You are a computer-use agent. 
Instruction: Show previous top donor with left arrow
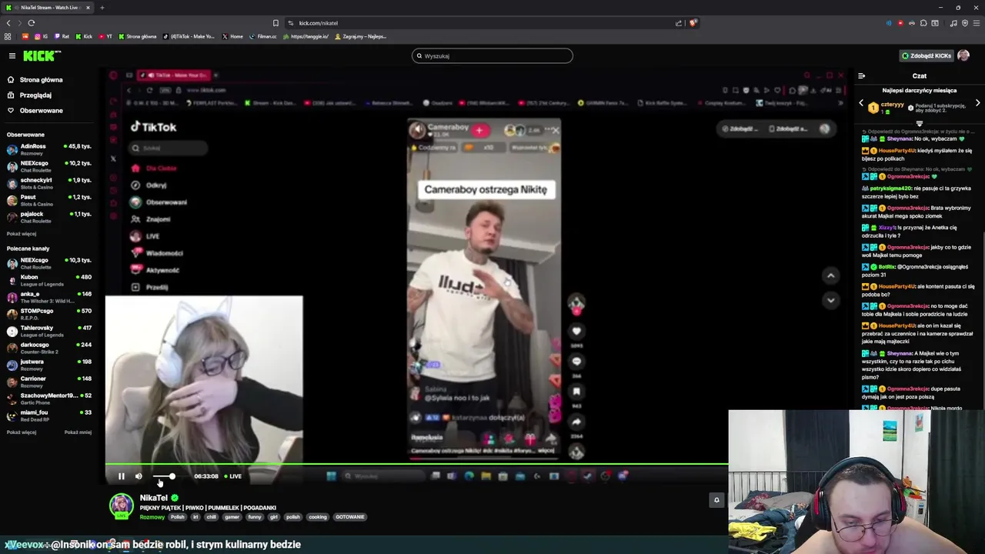[861, 103]
